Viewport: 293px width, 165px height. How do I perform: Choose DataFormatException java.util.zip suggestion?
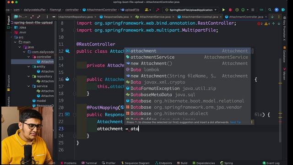[188, 88]
